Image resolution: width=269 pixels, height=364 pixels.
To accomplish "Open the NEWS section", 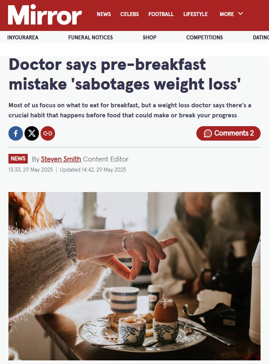I will pyautogui.click(x=104, y=14).
